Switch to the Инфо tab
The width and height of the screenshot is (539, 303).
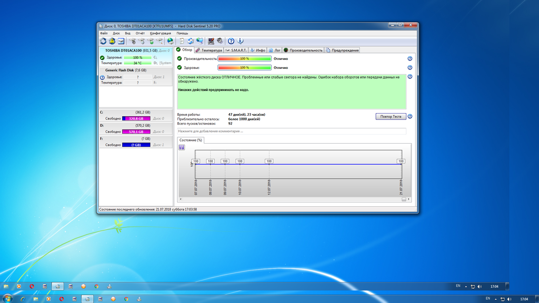coord(258,50)
